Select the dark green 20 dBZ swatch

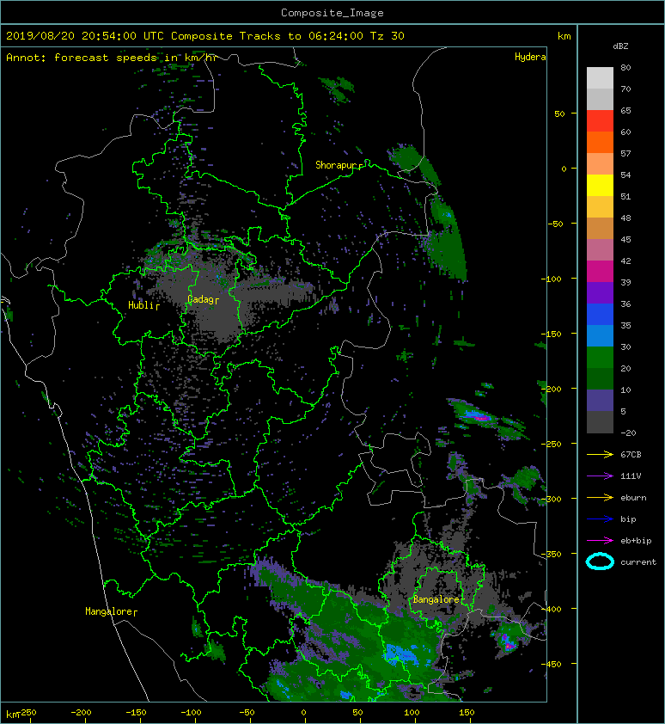(x=600, y=378)
